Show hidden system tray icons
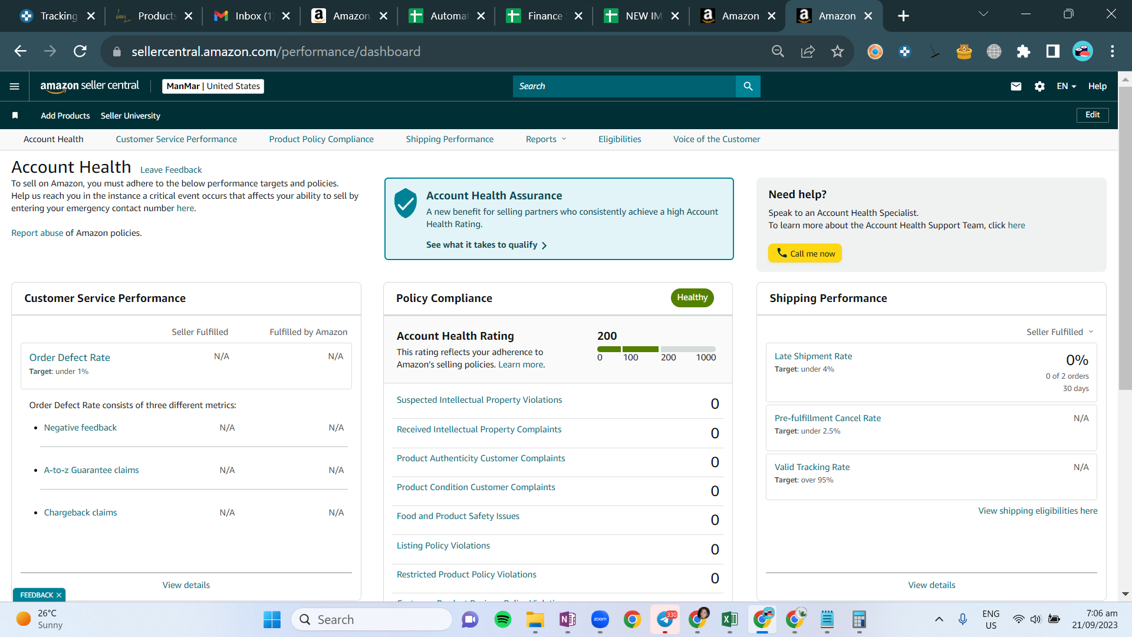The height and width of the screenshot is (637, 1132). point(939,619)
